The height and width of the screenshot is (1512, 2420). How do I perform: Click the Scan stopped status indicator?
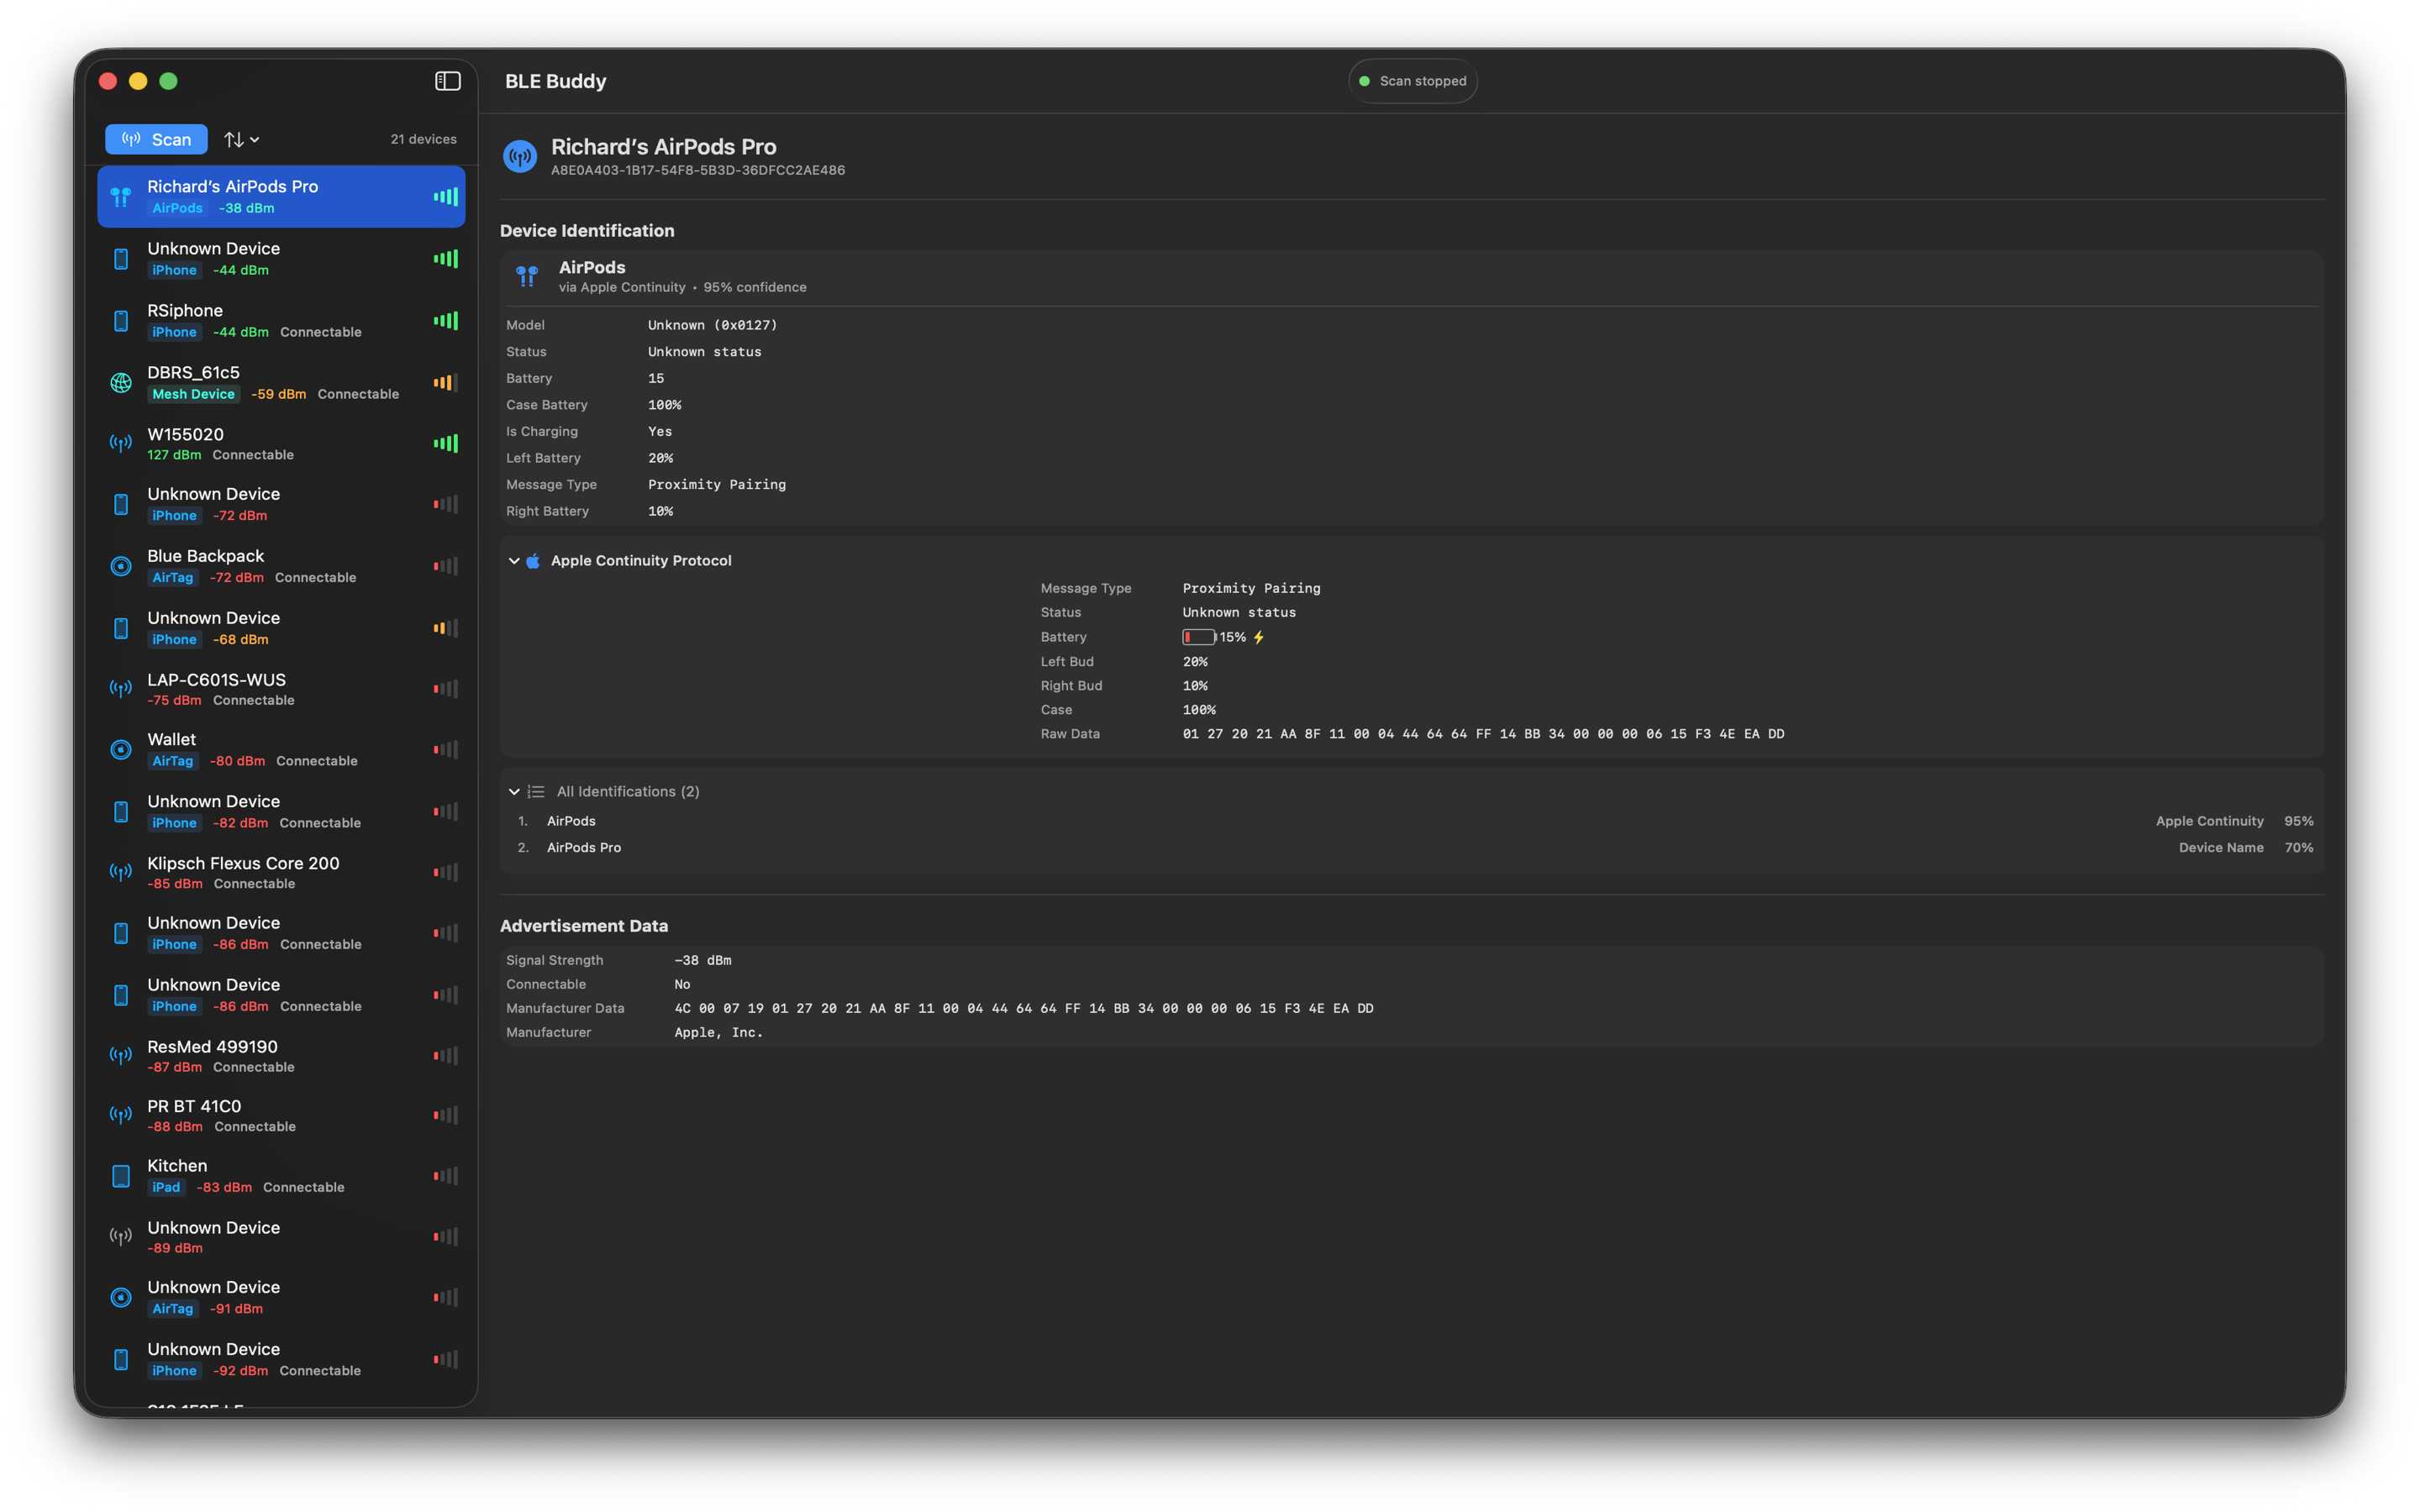pos(1412,81)
